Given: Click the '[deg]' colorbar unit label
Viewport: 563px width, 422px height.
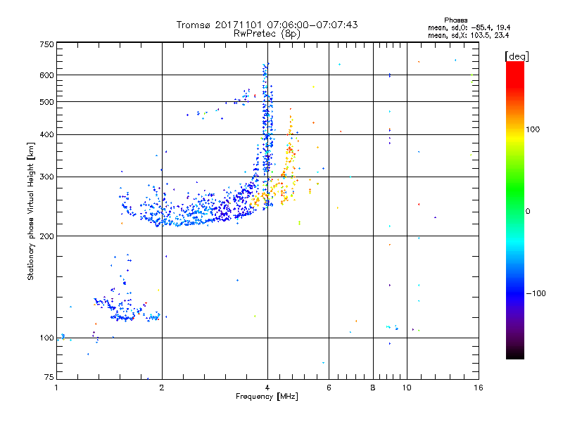Looking at the screenshot, I should point(517,57).
